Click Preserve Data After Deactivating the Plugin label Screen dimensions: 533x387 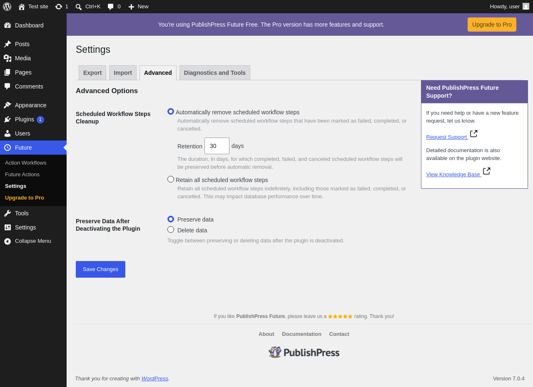pyautogui.click(x=108, y=225)
